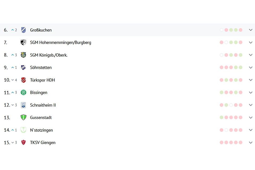Click the SGM Königsb./Oberk. team crest
255x170 pixels.
(23, 55)
